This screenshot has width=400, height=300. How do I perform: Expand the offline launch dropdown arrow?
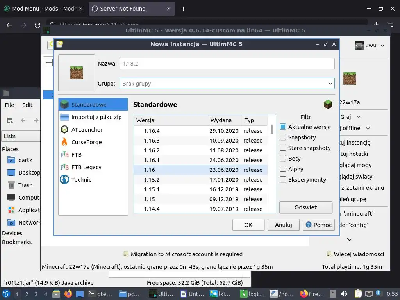(368, 128)
